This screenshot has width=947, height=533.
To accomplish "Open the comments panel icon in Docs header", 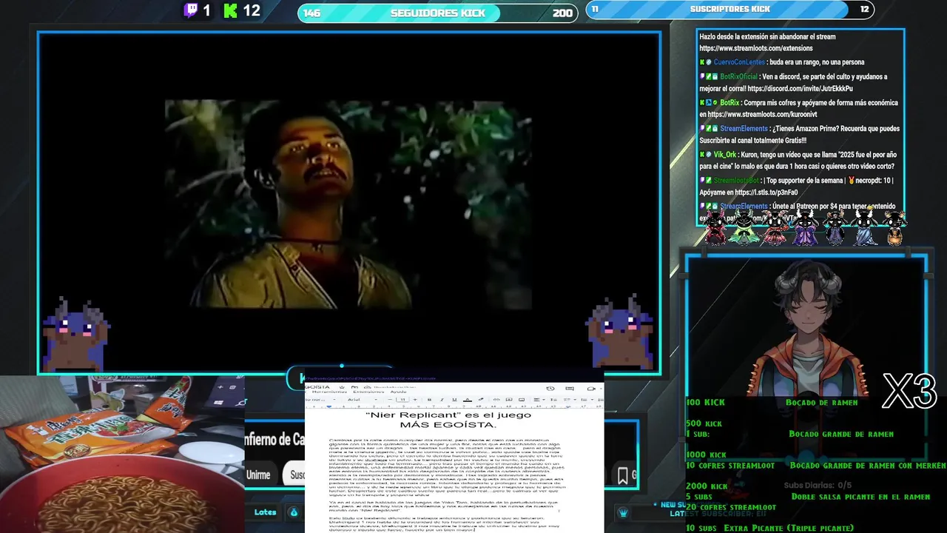I will [570, 389].
